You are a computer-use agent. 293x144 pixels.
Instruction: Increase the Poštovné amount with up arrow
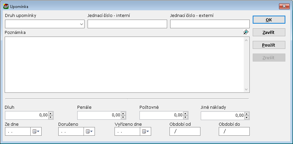pyautogui.click(x=185, y=113)
